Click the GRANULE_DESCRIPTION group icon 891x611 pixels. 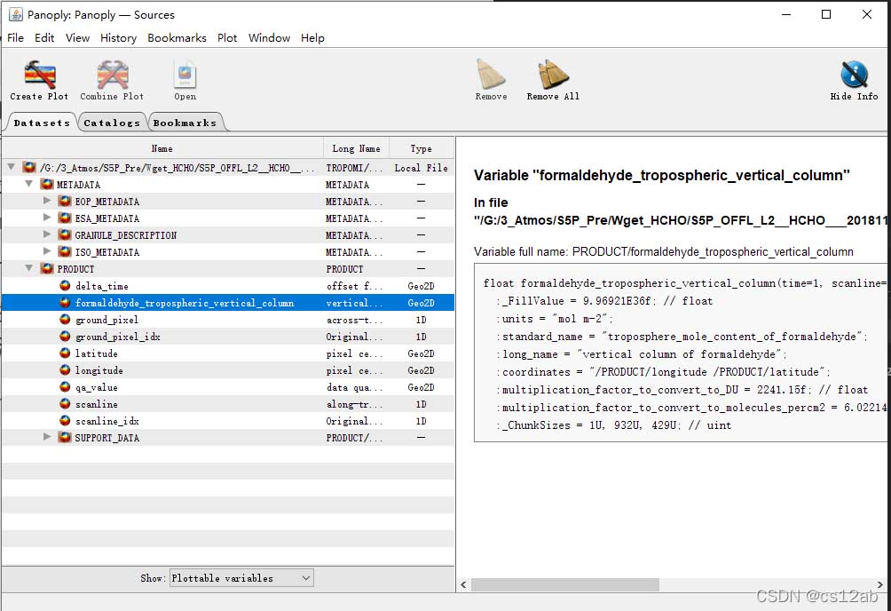click(x=65, y=235)
